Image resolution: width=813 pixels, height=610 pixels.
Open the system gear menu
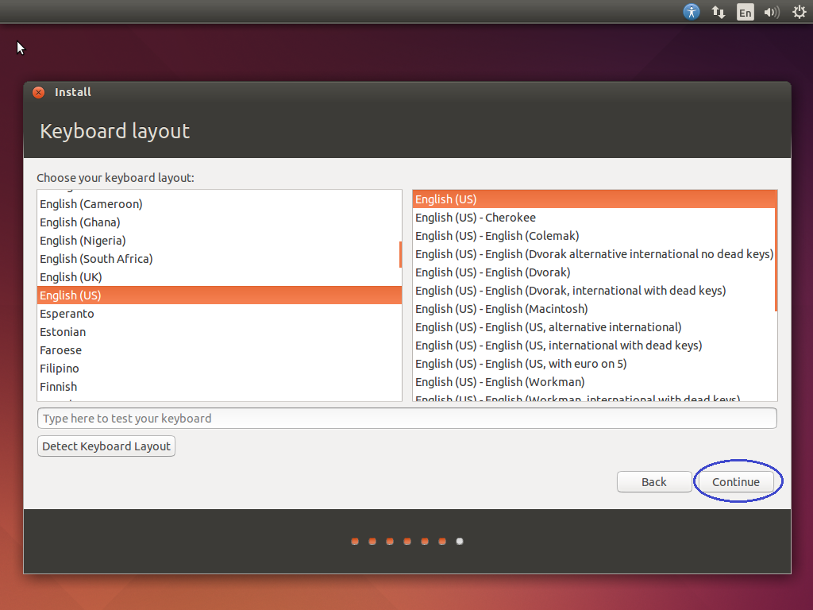tap(800, 12)
